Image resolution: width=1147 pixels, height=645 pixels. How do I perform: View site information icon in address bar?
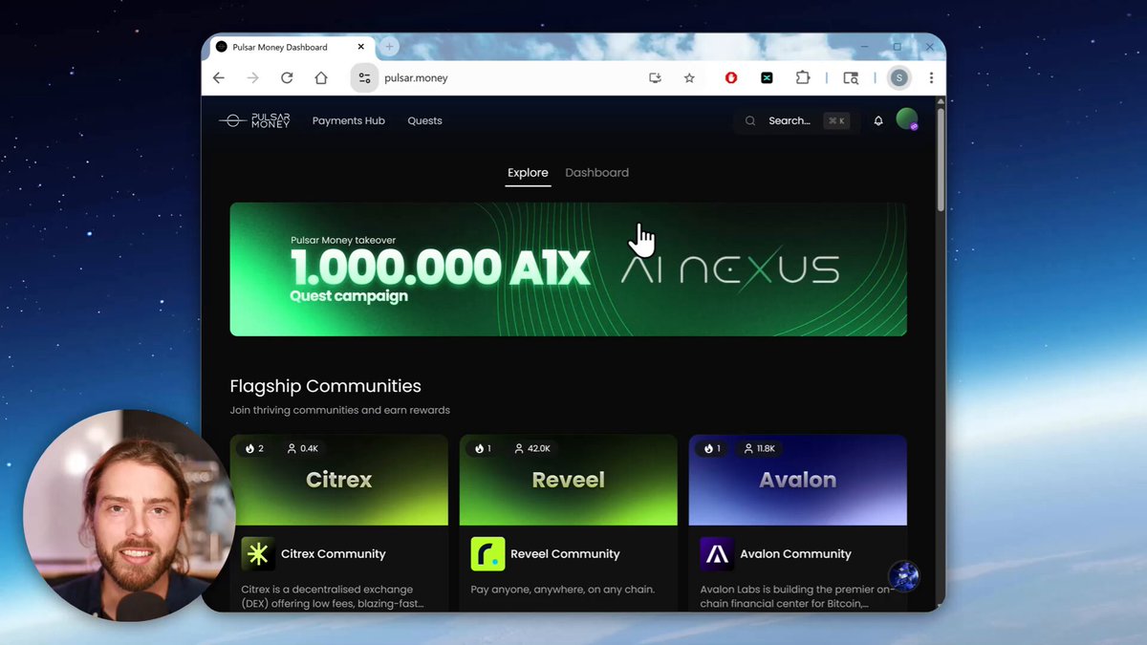pos(364,78)
